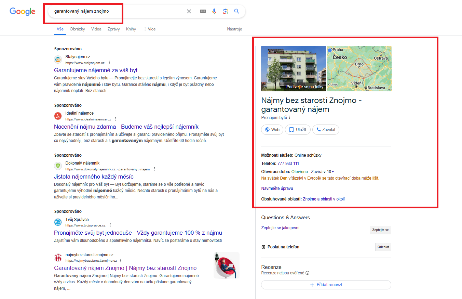Screen dimensions: 462x299
Task: Open three-dot menu next to dokonalynajemnik.cz URL
Action: pos(154,169)
